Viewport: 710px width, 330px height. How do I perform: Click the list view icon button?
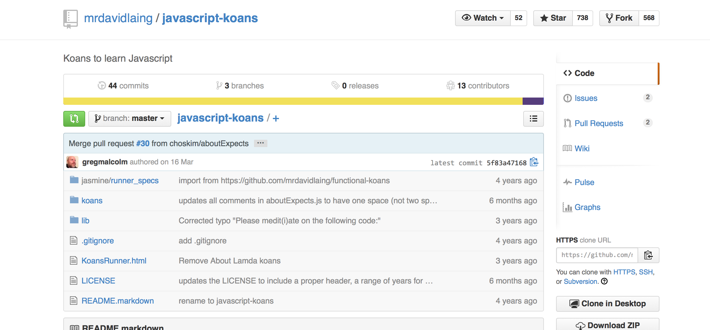click(533, 119)
